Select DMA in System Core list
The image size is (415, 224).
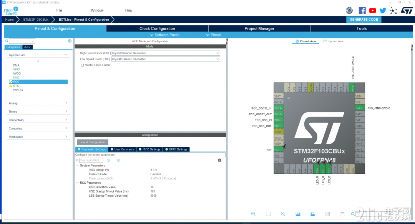(16, 65)
